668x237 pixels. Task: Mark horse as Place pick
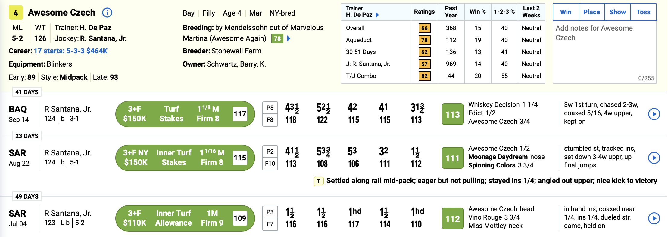coord(592,12)
